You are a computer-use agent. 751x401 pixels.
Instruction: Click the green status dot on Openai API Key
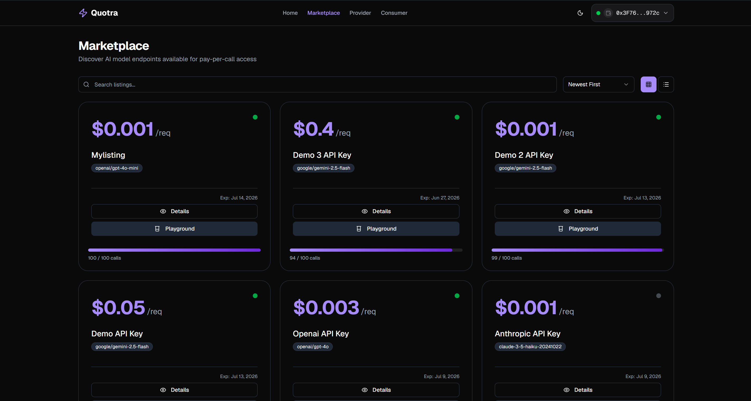click(457, 296)
